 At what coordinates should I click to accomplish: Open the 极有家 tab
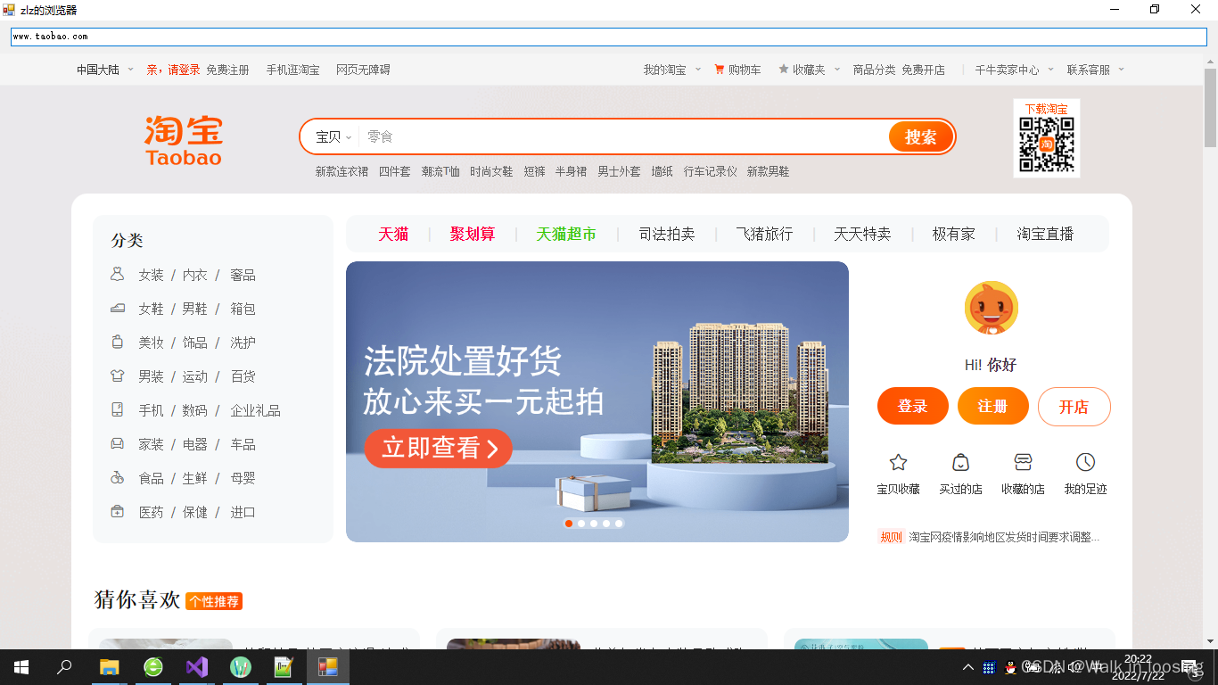point(954,234)
